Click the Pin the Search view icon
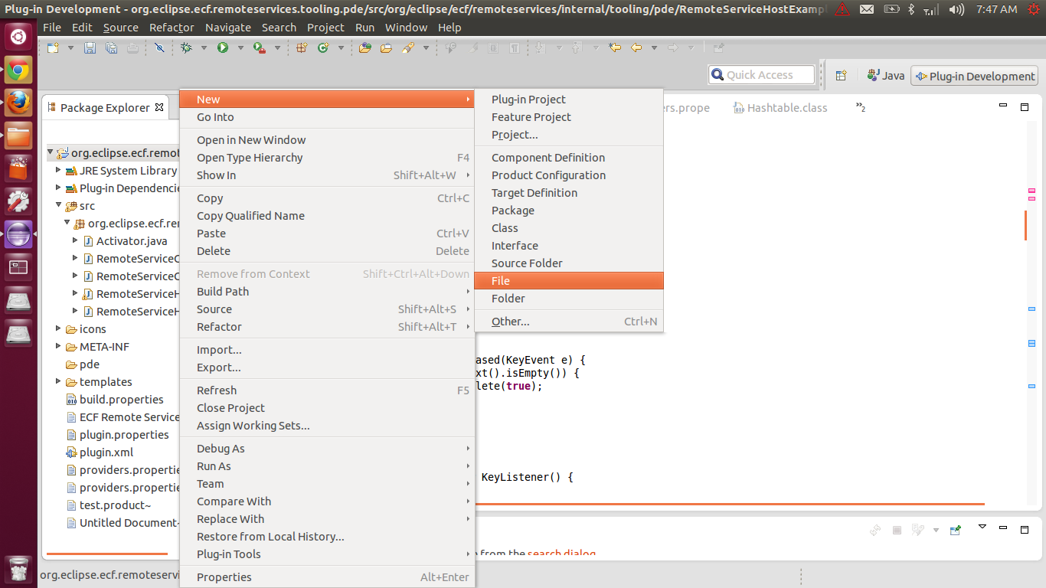Viewport: 1046px width, 588px height. pos(955,530)
